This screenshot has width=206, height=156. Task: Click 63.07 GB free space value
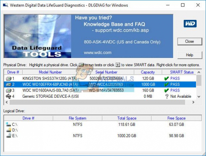point(176,124)
